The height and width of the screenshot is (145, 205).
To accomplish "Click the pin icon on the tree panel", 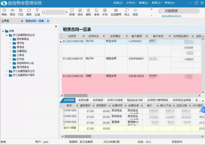I will tap(56, 27).
